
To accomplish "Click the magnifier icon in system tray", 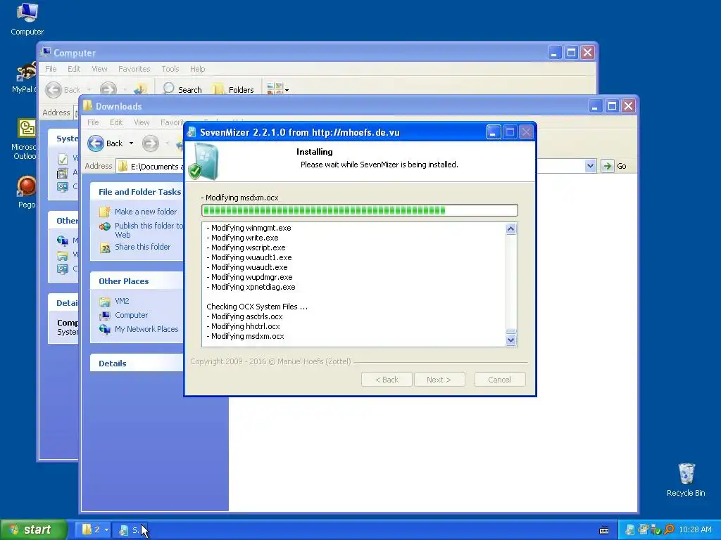I will (669, 530).
